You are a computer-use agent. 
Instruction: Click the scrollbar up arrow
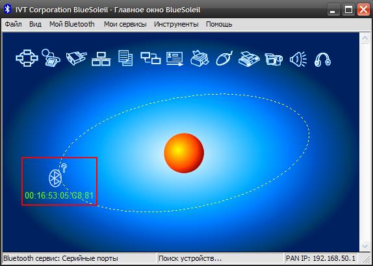point(365,38)
